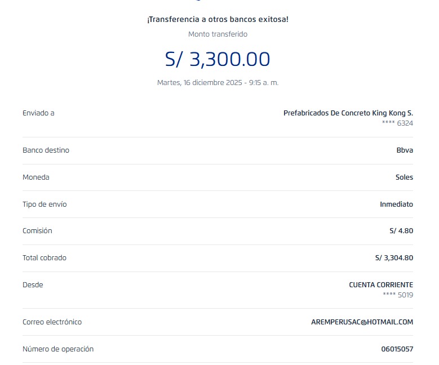Click the commission amount S/ 4.80
The image size is (439, 365).
coord(401,231)
